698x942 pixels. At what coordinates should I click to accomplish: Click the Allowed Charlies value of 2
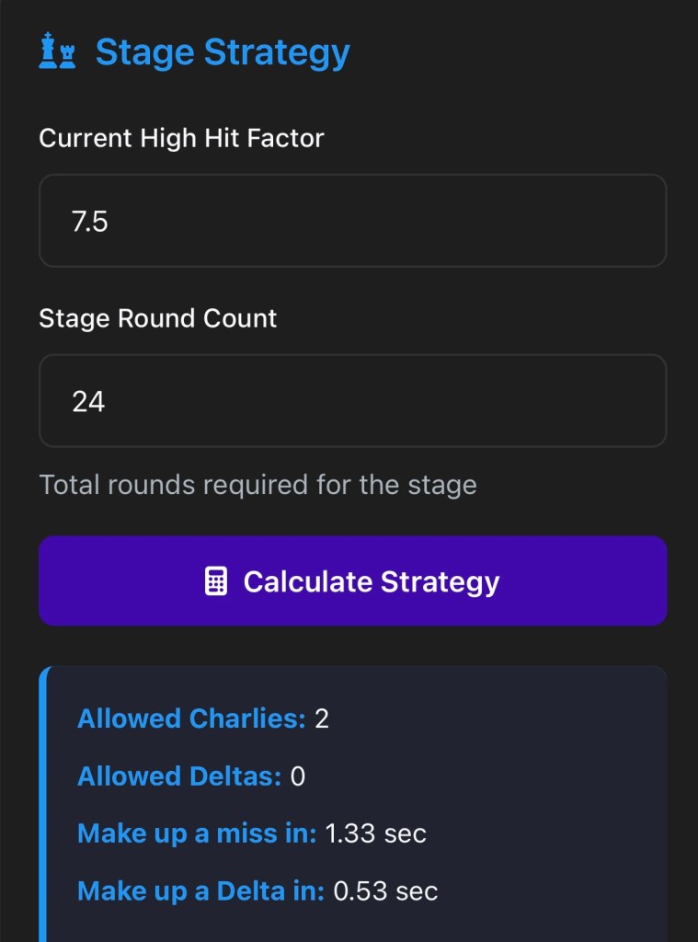click(x=322, y=718)
